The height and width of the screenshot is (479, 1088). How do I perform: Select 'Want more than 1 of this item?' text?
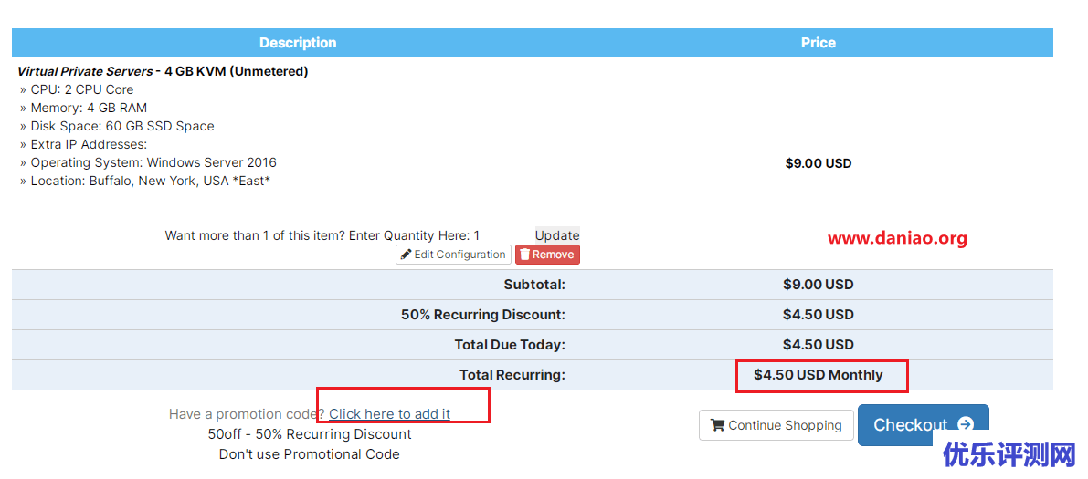(x=256, y=235)
